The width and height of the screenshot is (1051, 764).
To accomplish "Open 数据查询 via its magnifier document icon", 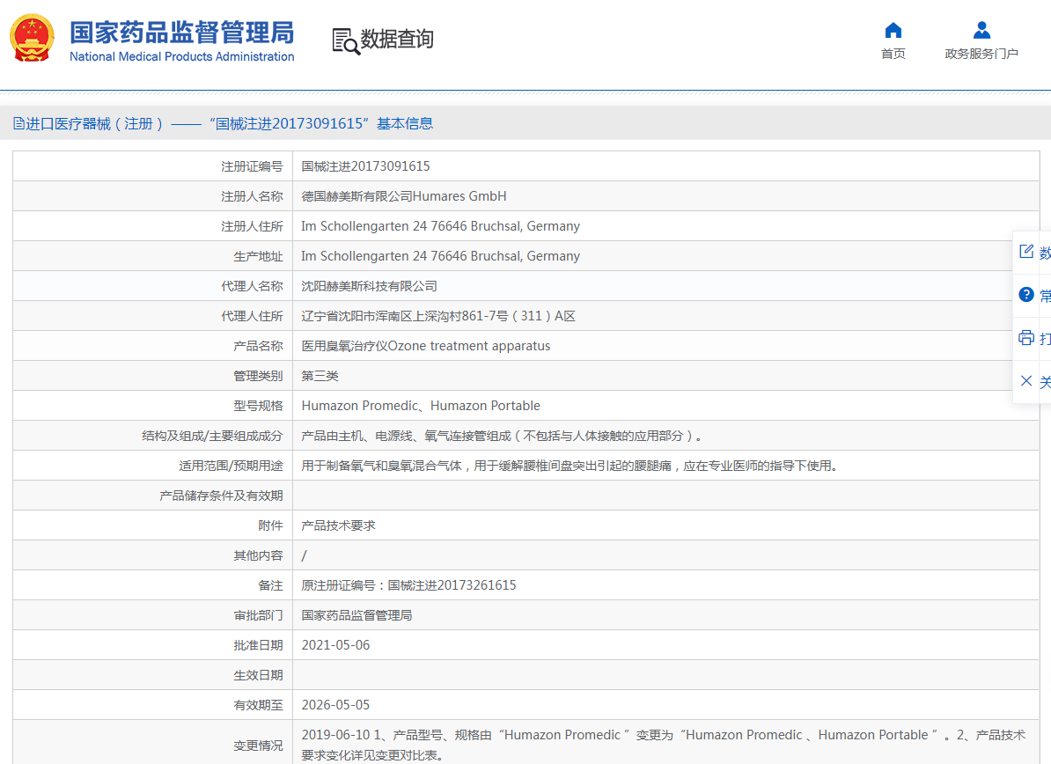I will (x=346, y=40).
